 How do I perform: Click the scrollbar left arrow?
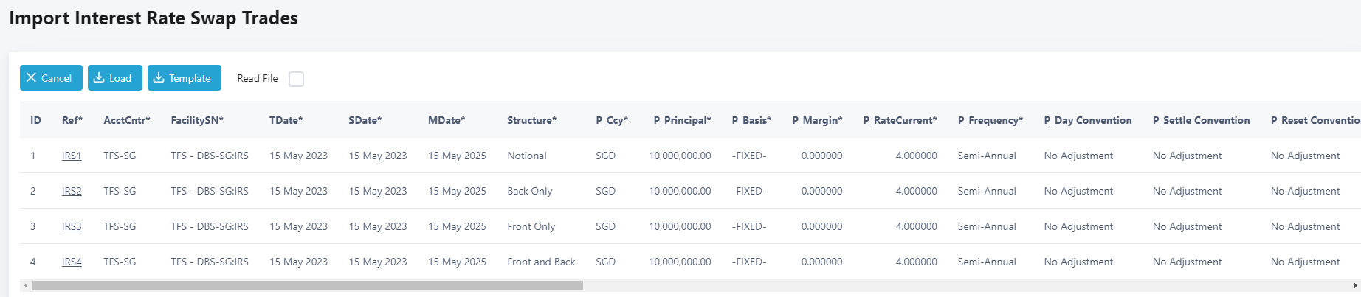tap(26, 285)
